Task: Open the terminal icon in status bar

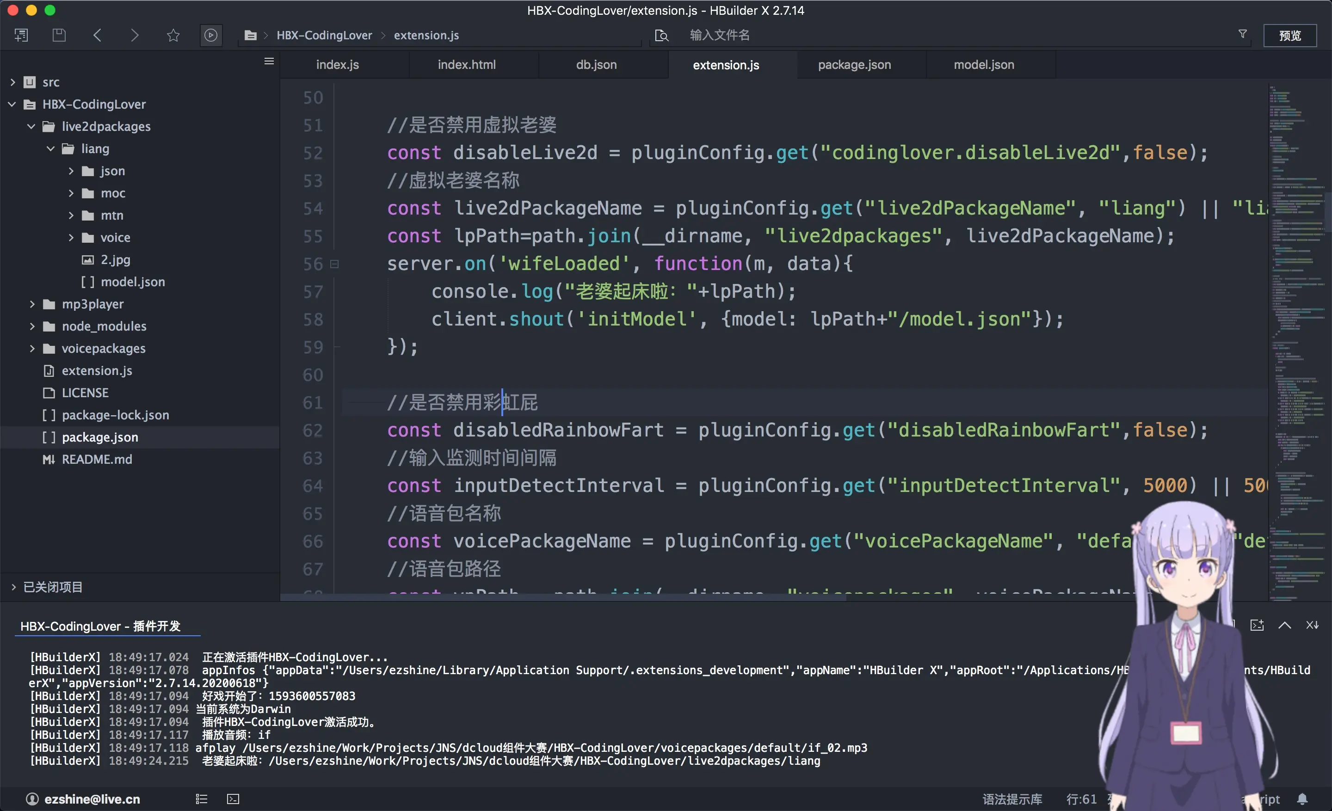Action: coord(233,799)
